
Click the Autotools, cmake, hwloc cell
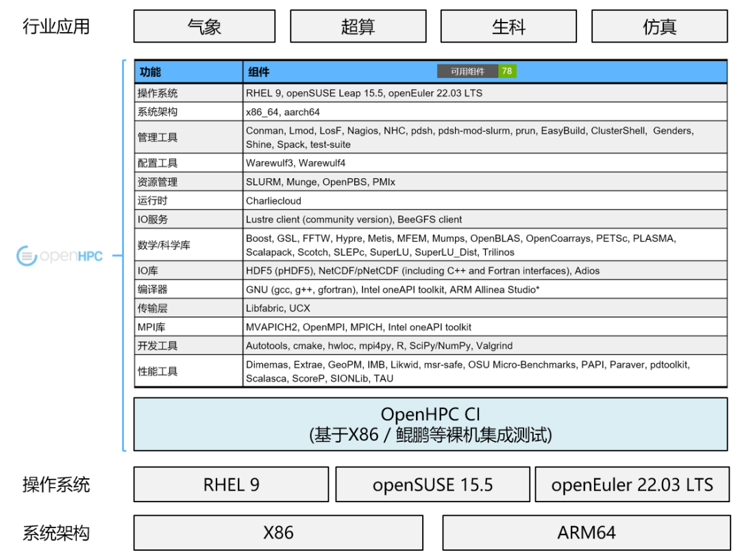485,345
